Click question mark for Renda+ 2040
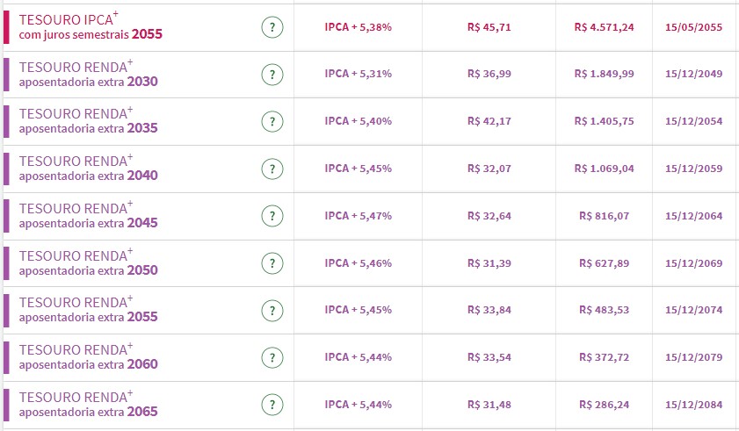 [x=272, y=169]
